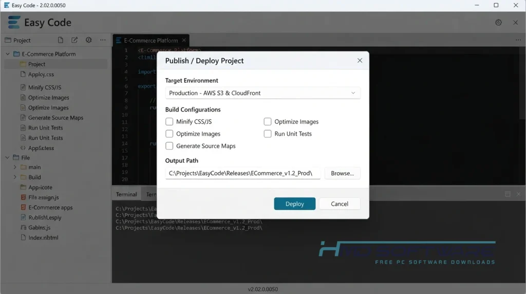Minimize the Easy Code window
The height and width of the screenshot is (294, 526).
click(x=477, y=5)
